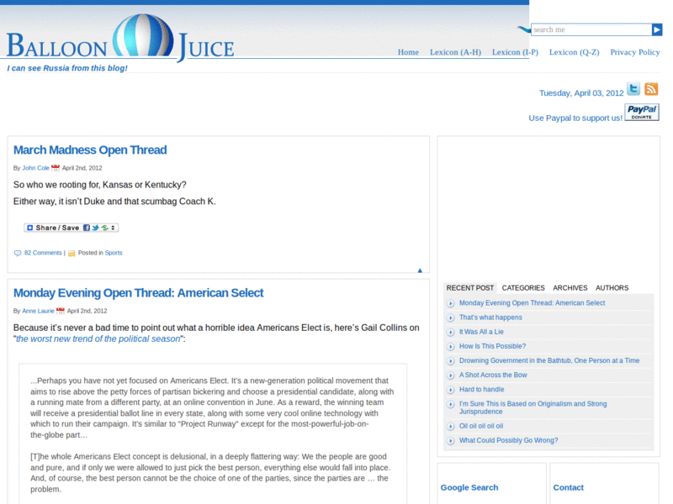Image resolution: width=673 pixels, height=504 pixels.
Task: Follow 'the worst new trend of the political season' link
Action: point(98,339)
